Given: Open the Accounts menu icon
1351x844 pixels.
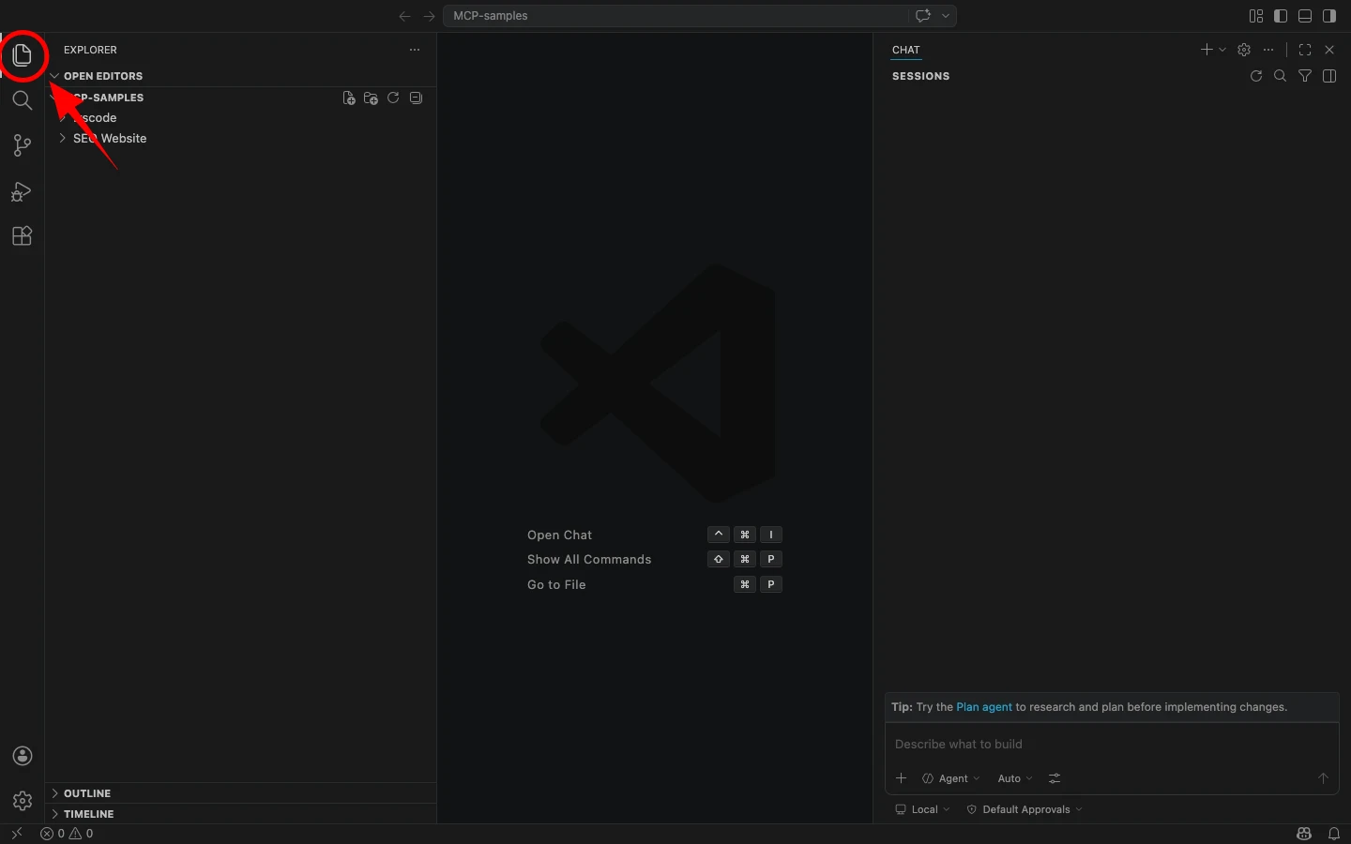Looking at the screenshot, I should (x=23, y=757).
